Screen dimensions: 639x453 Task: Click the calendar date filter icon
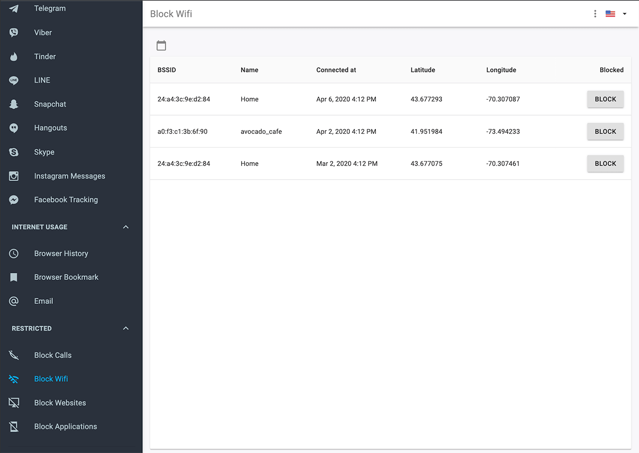(x=161, y=45)
